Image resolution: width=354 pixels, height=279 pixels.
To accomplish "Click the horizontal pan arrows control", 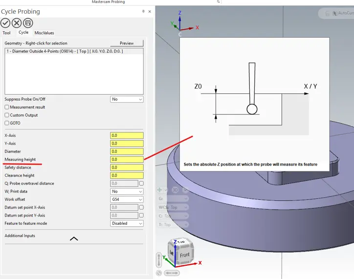I will (171, 273).
